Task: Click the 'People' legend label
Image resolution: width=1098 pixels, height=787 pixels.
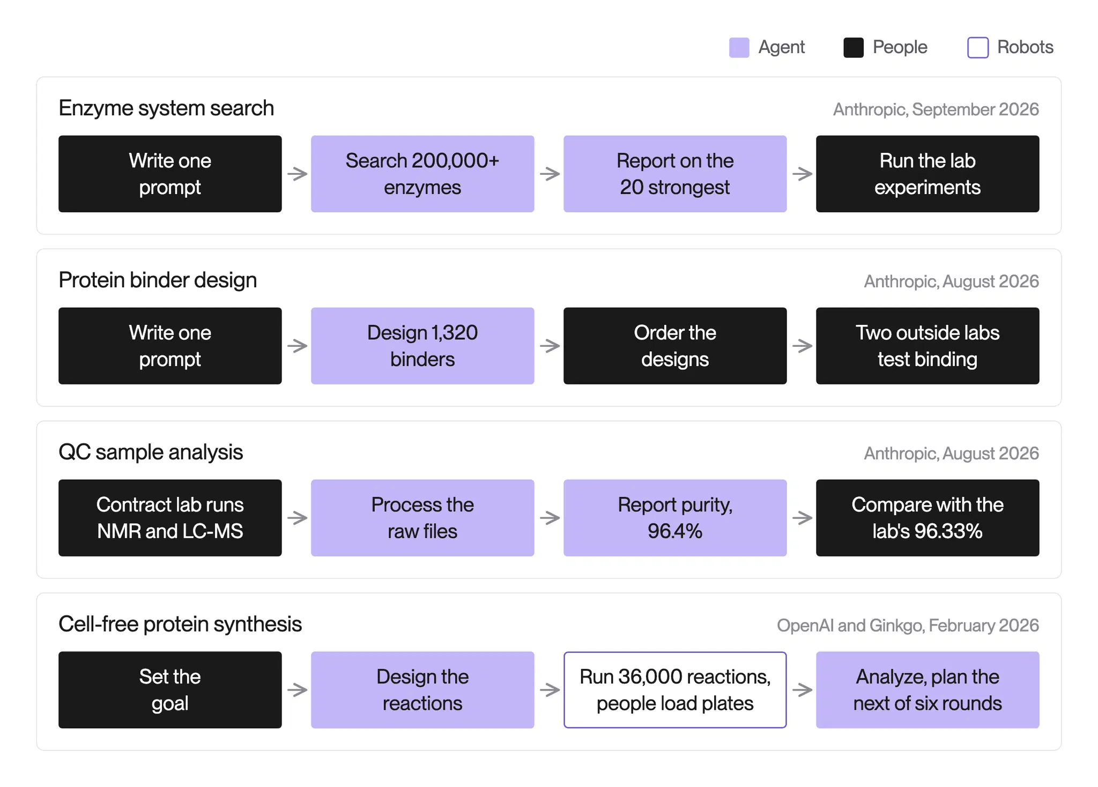Action: click(x=900, y=47)
